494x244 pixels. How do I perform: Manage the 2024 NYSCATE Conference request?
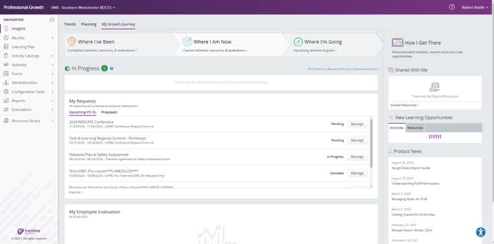pos(357,124)
